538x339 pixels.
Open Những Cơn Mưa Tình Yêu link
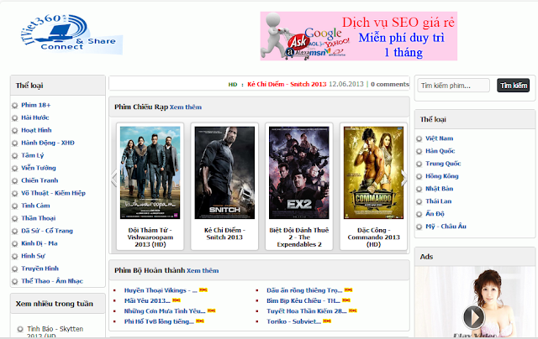point(165,311)
